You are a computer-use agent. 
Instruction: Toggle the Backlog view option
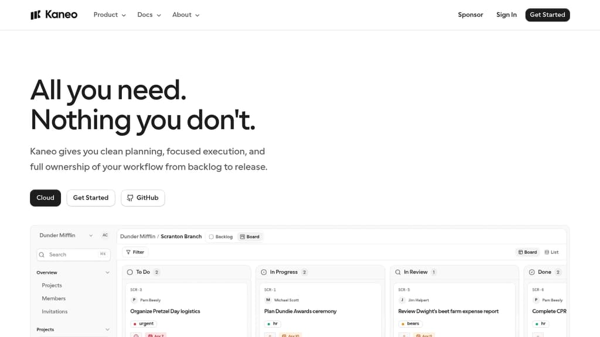tap(220, 236)
